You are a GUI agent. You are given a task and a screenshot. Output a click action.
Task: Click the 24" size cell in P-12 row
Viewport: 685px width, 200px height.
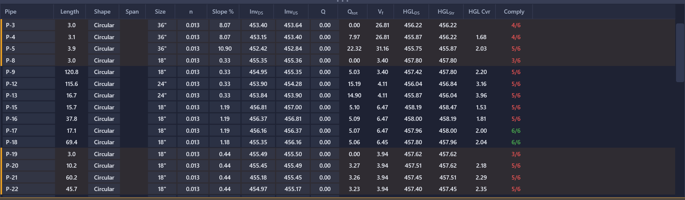(x=162, y=84)
